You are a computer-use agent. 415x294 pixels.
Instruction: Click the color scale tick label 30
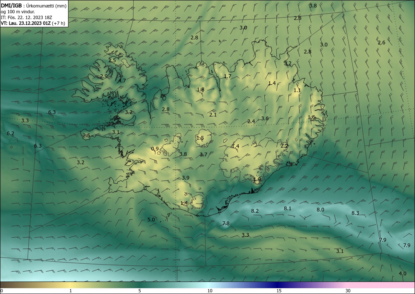click(x=348, y=291)
